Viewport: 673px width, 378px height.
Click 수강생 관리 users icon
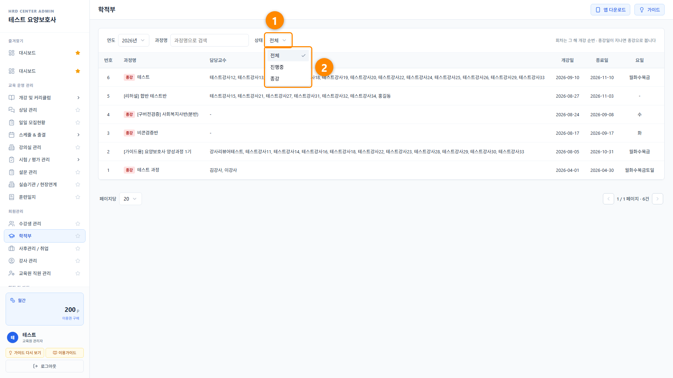pos(12,224)
